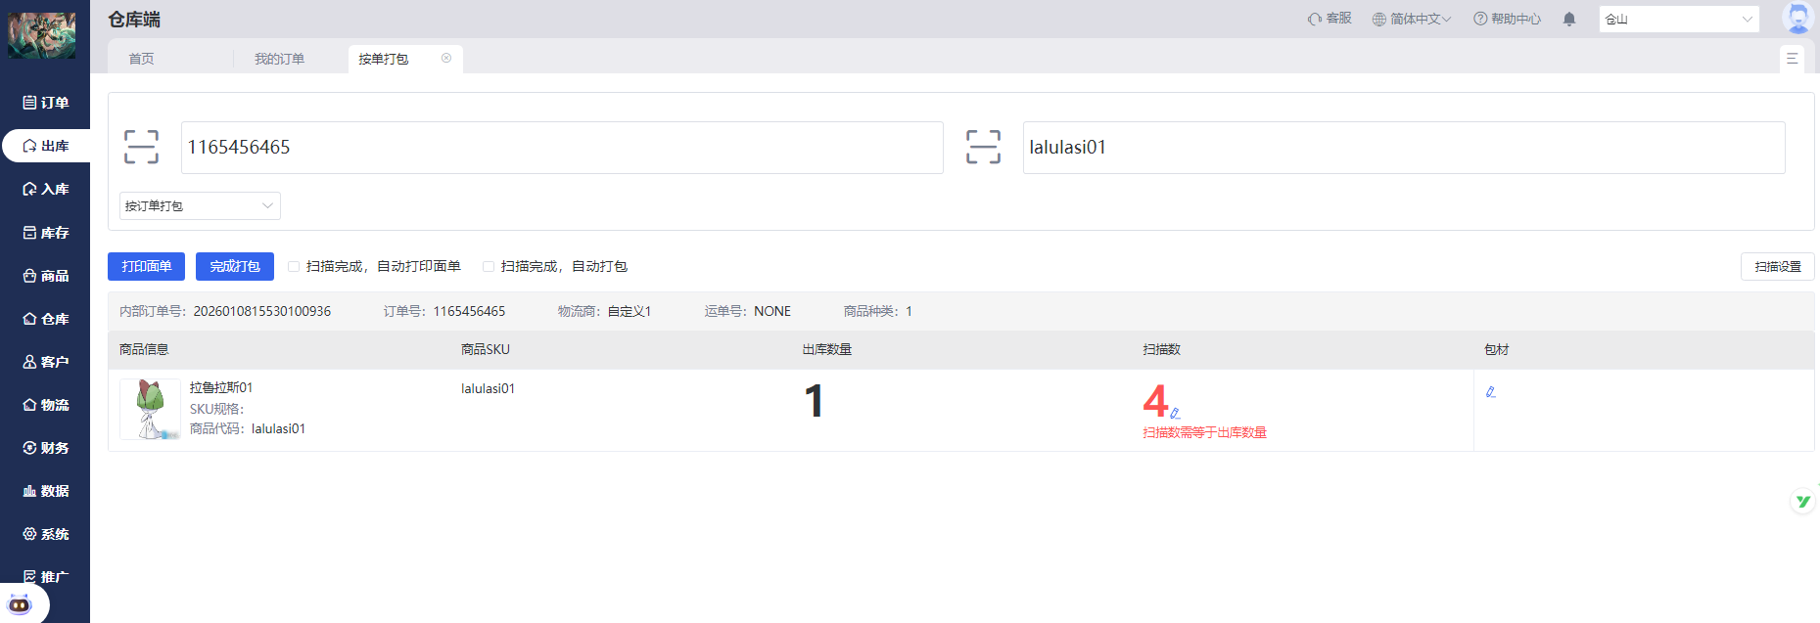Expand the 按订单打包 mode dropdown

point(200,206)
